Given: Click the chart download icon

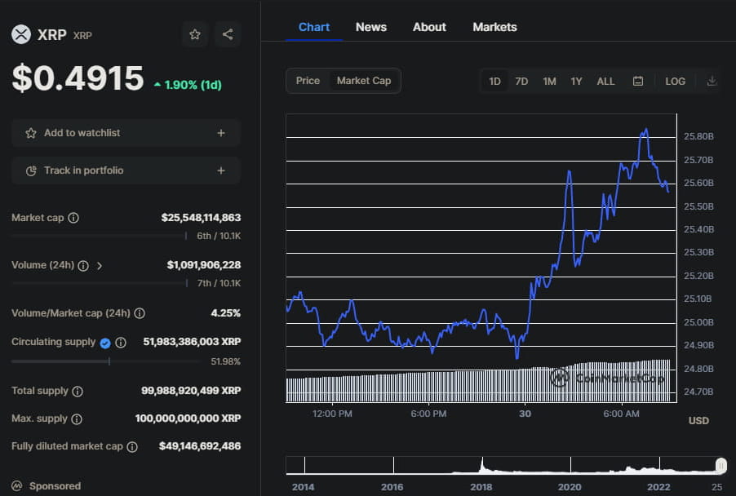Looking at the screenshot, I should [711, 81].
